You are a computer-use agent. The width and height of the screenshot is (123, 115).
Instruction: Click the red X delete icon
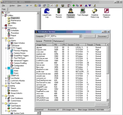[81, 6]
